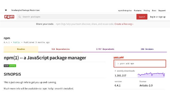Click the magnifier icon in search box
This screenshot has height=106, width=170.
(x=20, y=17)
